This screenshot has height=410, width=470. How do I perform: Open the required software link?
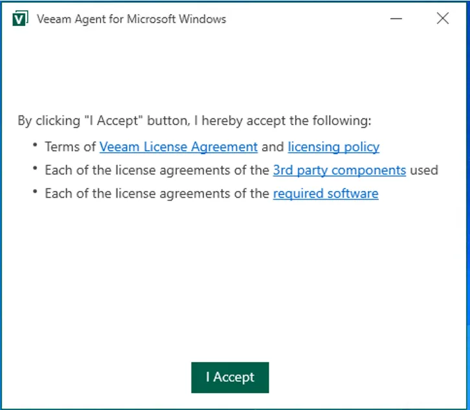pyautogui.click(x=326, y=194)
